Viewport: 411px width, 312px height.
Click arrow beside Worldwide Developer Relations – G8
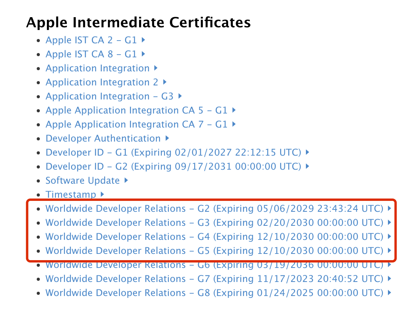pos(390,292)
